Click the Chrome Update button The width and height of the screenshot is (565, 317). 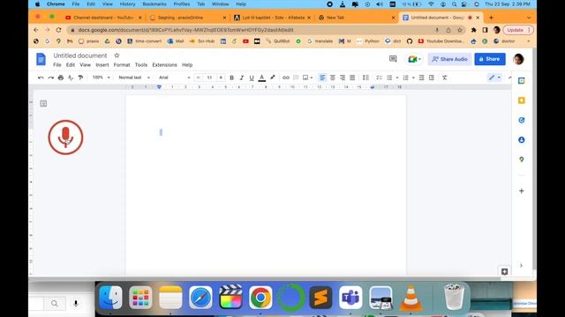click(x=518, y=30)
